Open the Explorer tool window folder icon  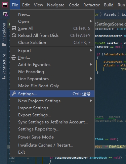coord(4,45)
